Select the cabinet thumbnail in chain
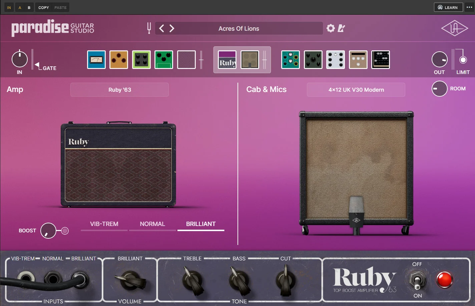 point(250,60)
